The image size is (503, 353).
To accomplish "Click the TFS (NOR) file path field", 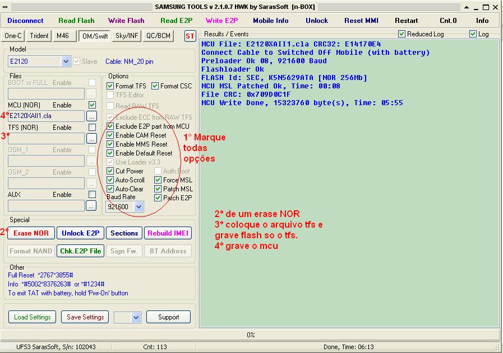I will (x=46, y=139).
